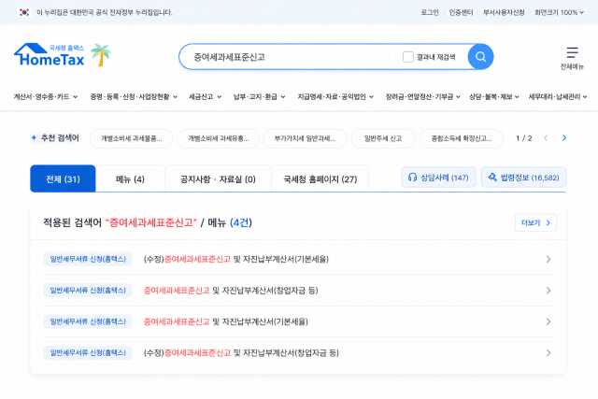Open 증여세과세표준신고 및 자진납부계산서(창업자금 등) result
Image resolution: width=598 pixels, height=399 pixels.
(x=231, y=291)
